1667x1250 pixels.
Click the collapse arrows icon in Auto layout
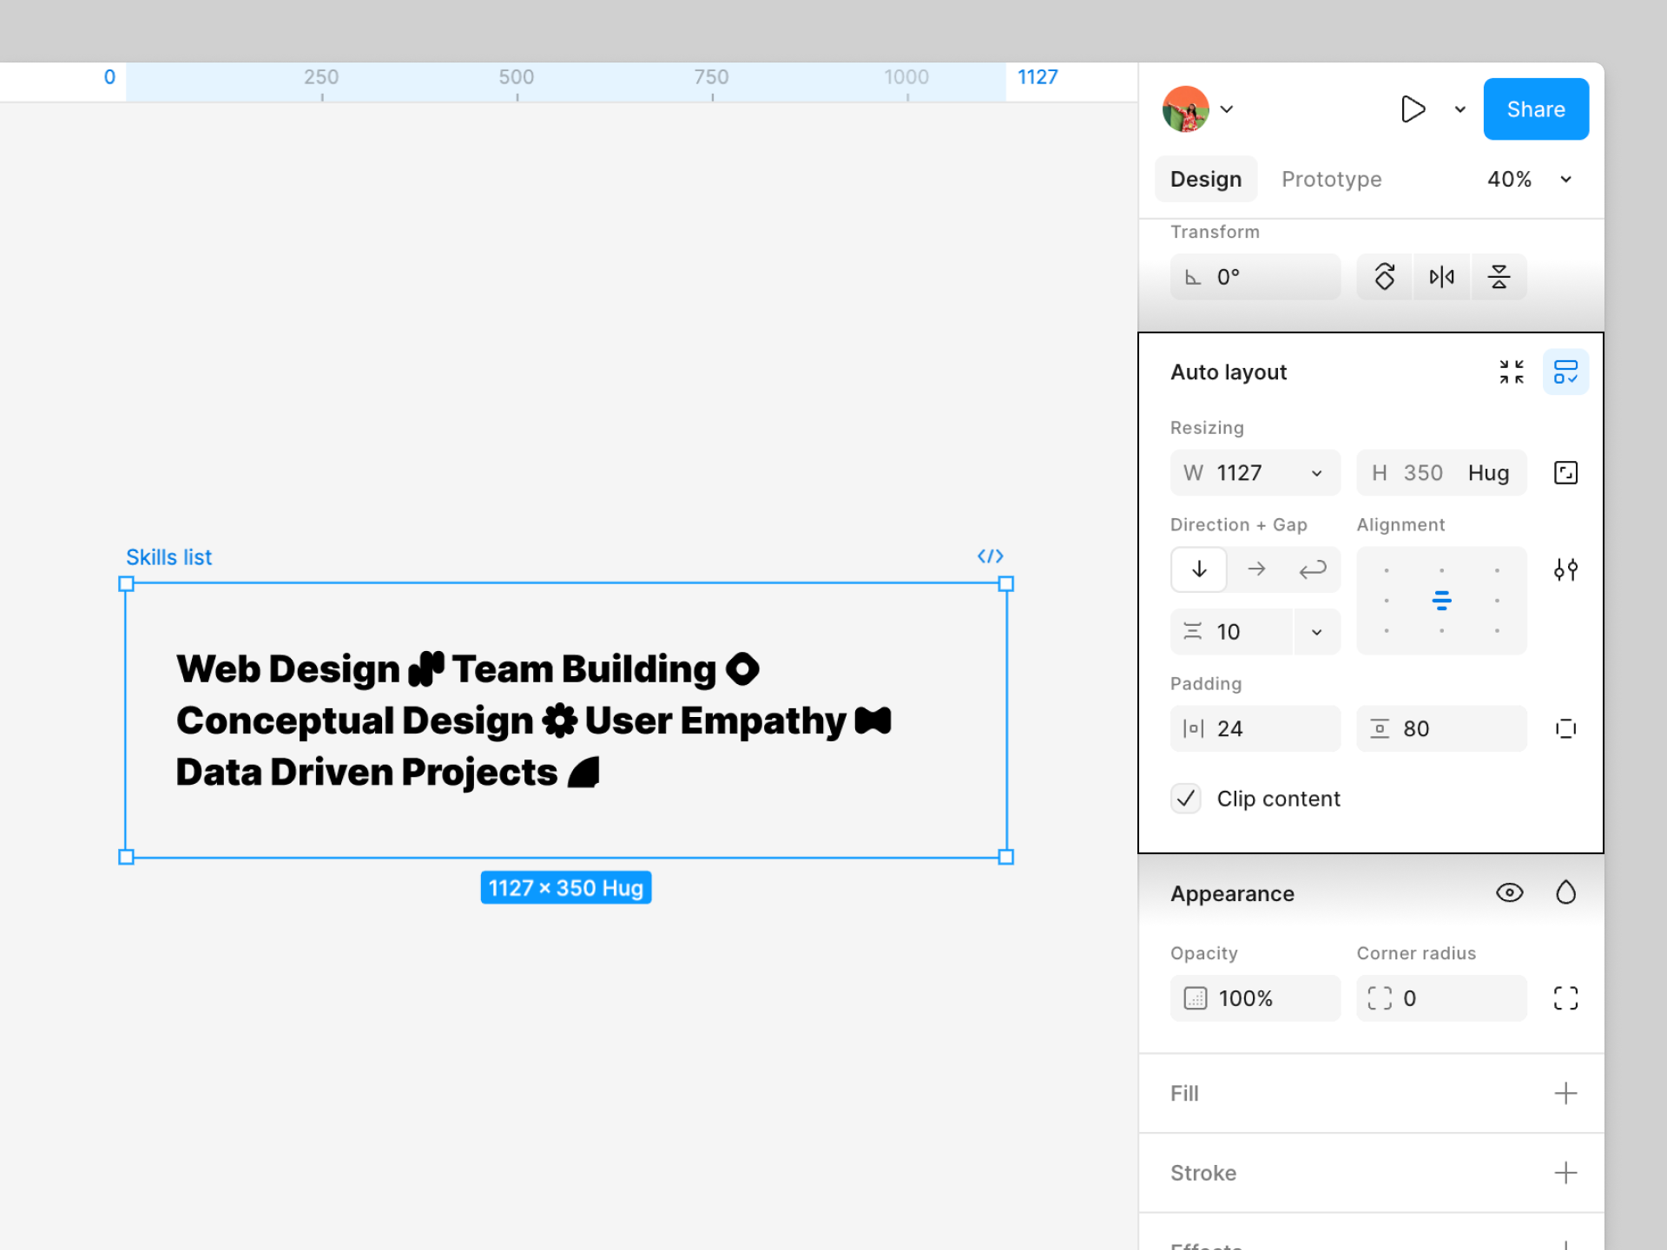[x=1512, y=372]
